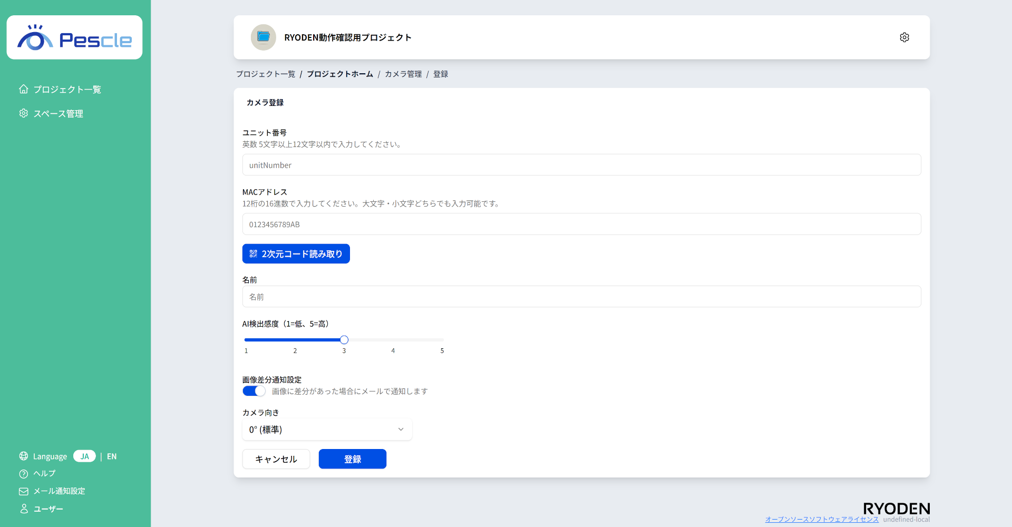Click the help icon beside ヘルプ
The height and width of the screenshot is (527, 1012).
click(x=23, y=474)
